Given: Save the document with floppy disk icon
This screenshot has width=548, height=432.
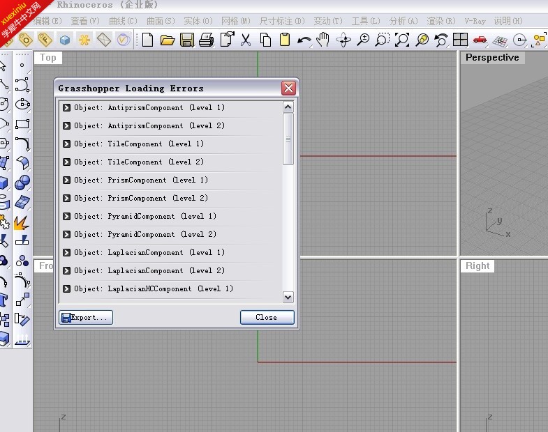Looking at the screenshot, I should coord(187,40).
